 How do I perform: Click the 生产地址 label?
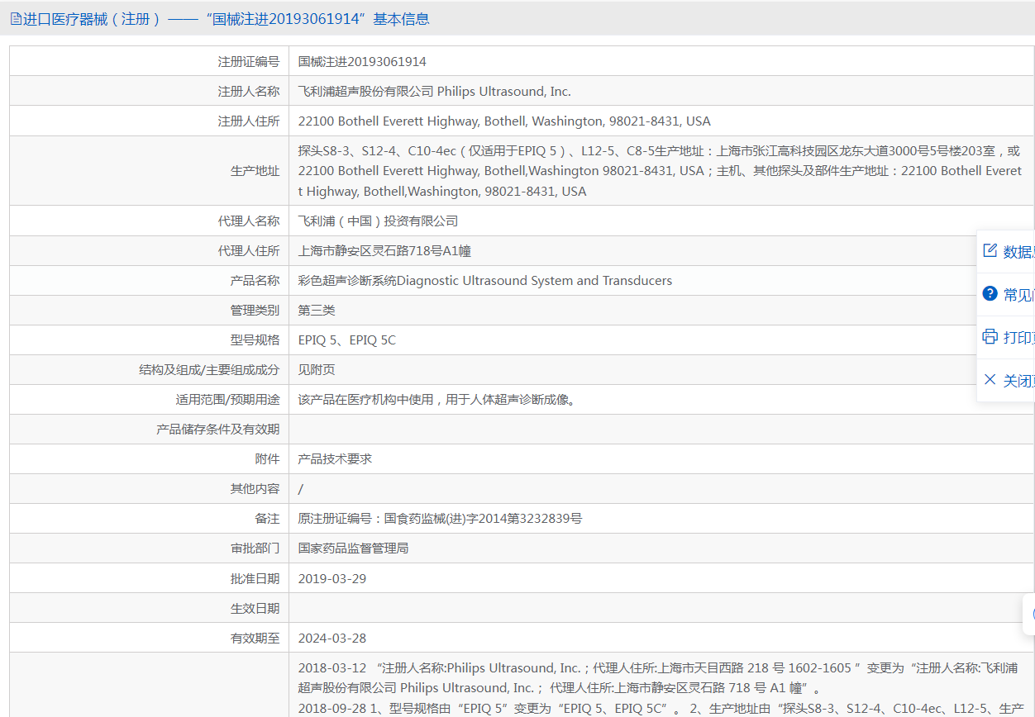255,171
